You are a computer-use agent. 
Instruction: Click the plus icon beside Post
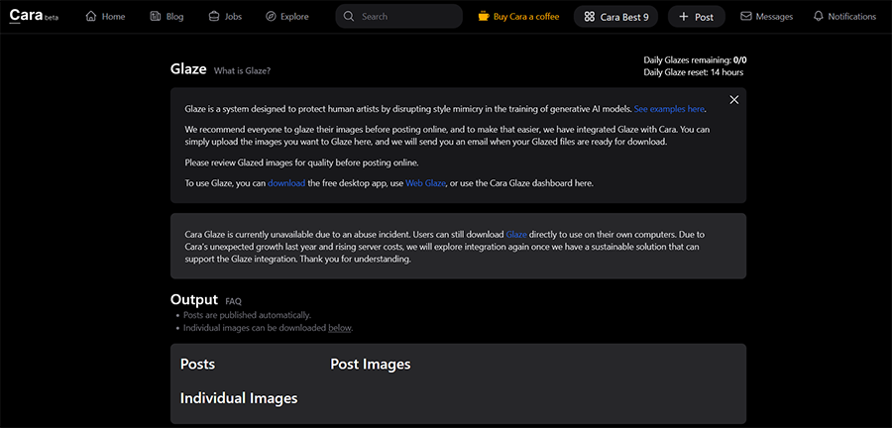[x=684, y=17]
